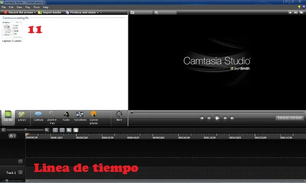306x183 pixels.
Task: Click the timeline zoom in magnifier
Action: click(47, 130)
